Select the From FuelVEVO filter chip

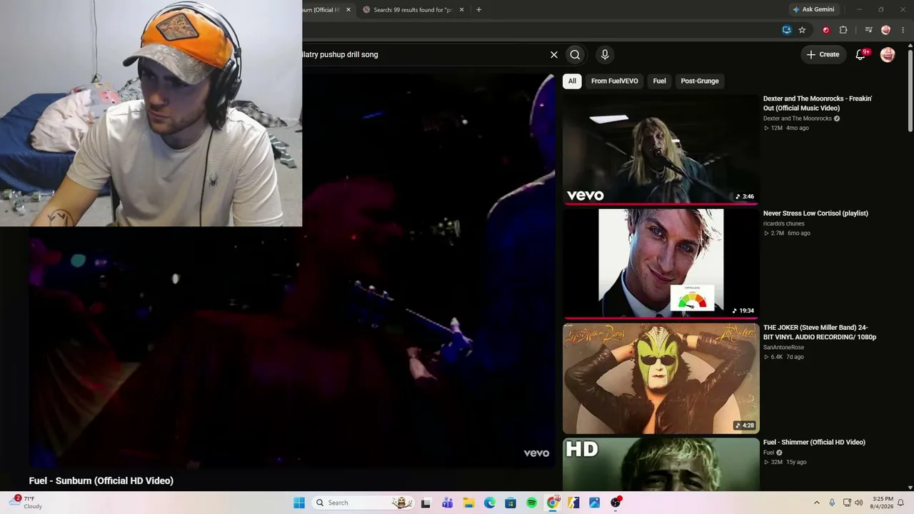(615, 81)
